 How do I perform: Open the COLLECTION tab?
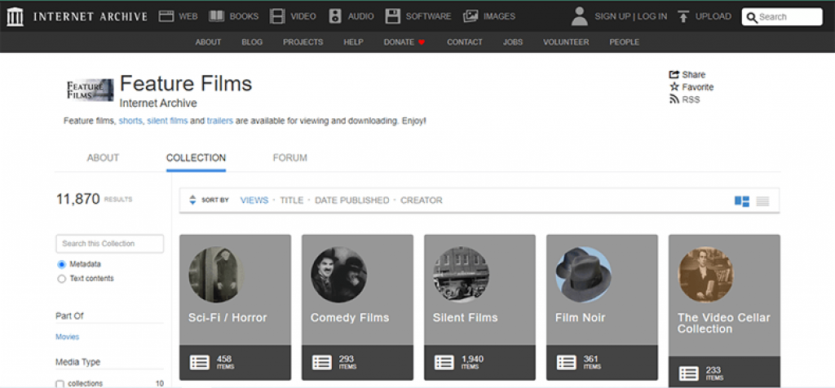pyautogui.click(x=196, y=158)
